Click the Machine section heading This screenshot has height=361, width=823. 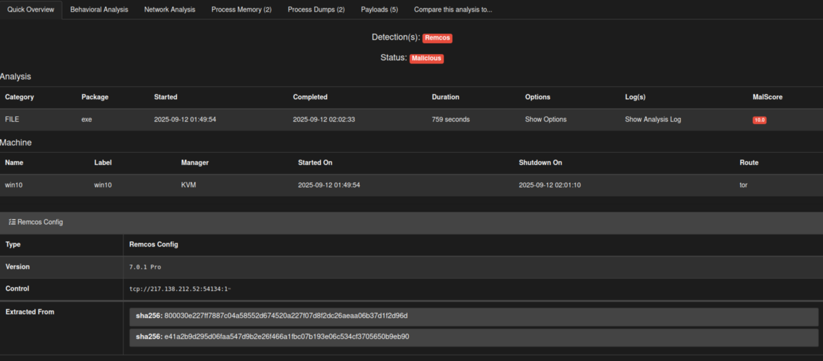tap(16, 142)
